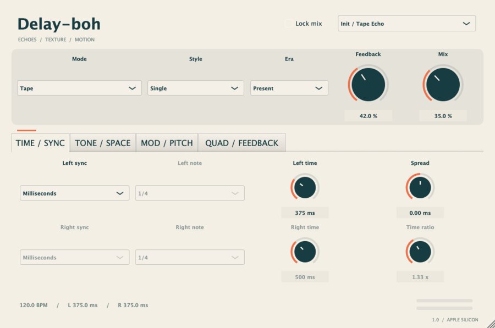Click the Spread knob
Image resolution: width=495 pixels, height=328 pixels.
[420, 187]
